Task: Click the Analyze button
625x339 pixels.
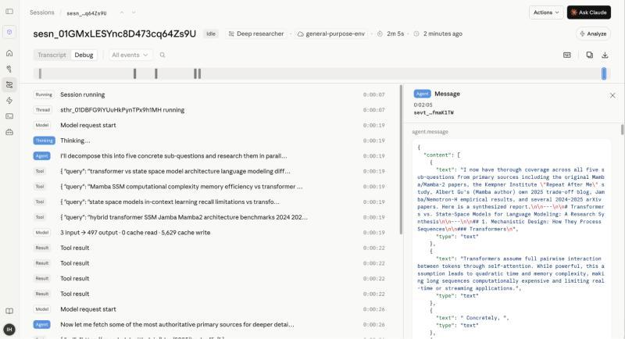Action: pyautogui.click(x=593, y=34)
